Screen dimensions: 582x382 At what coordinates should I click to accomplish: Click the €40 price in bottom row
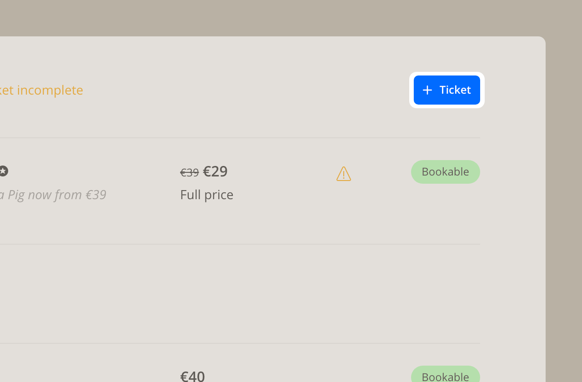[x=192, y=376]
